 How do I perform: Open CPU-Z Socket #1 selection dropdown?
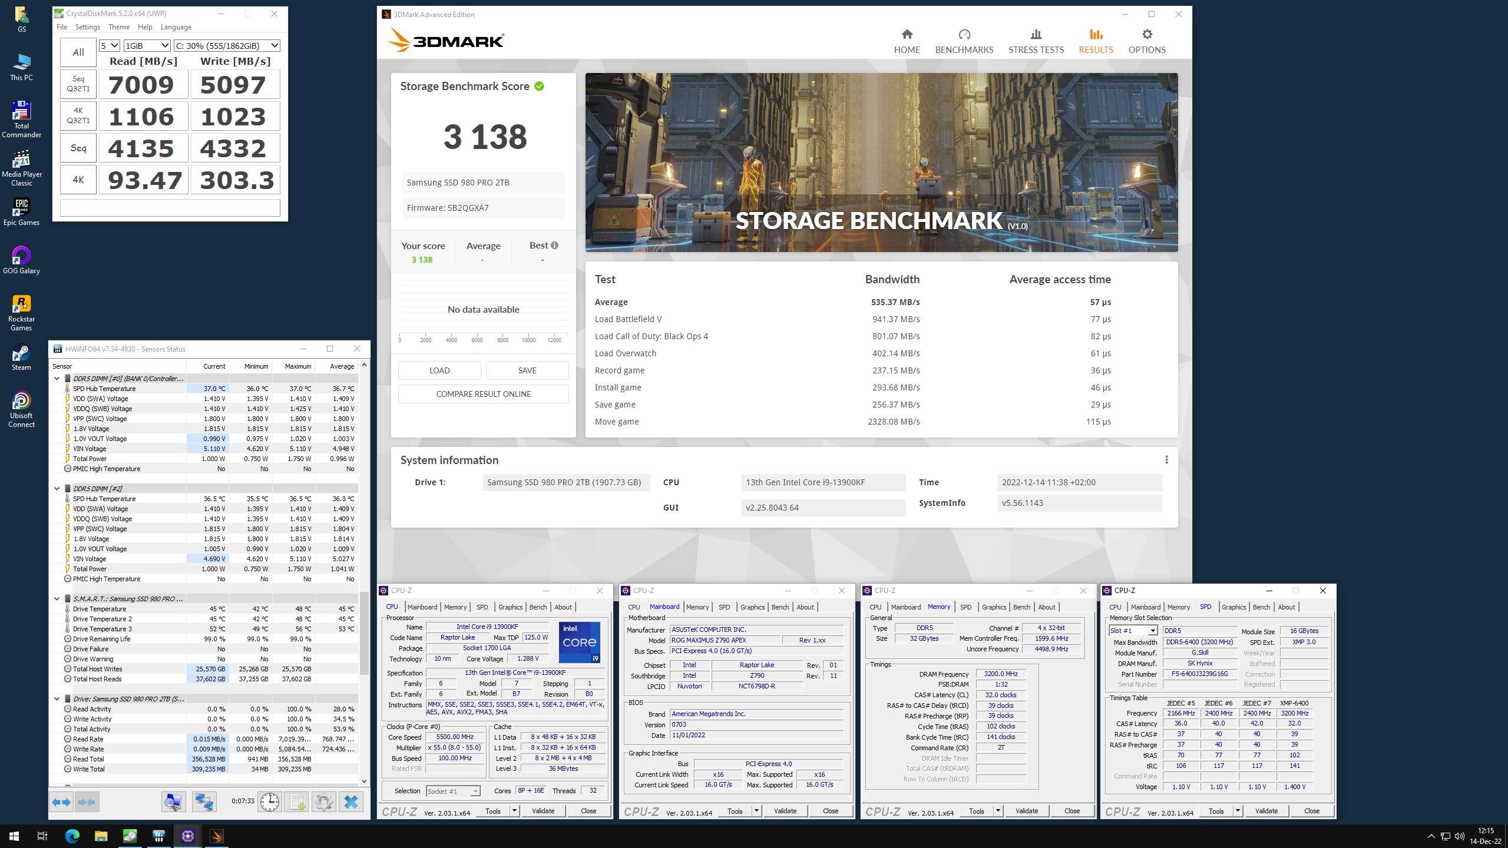[453, 791]
